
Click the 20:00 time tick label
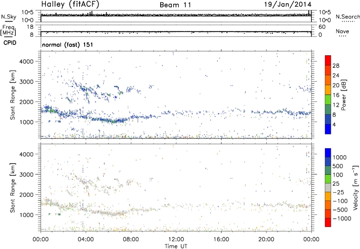(266, 240)
